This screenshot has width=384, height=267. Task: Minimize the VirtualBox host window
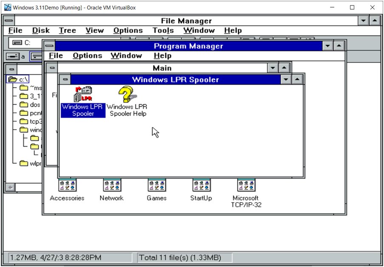pos(332,7)
